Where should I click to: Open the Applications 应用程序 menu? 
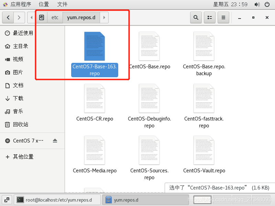tap(17, 4)
